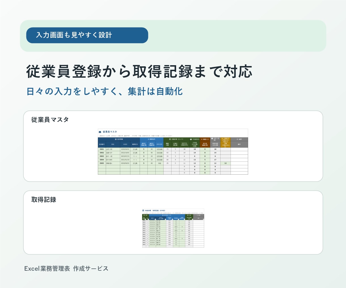Select employee number cell E003

[102, 156]
